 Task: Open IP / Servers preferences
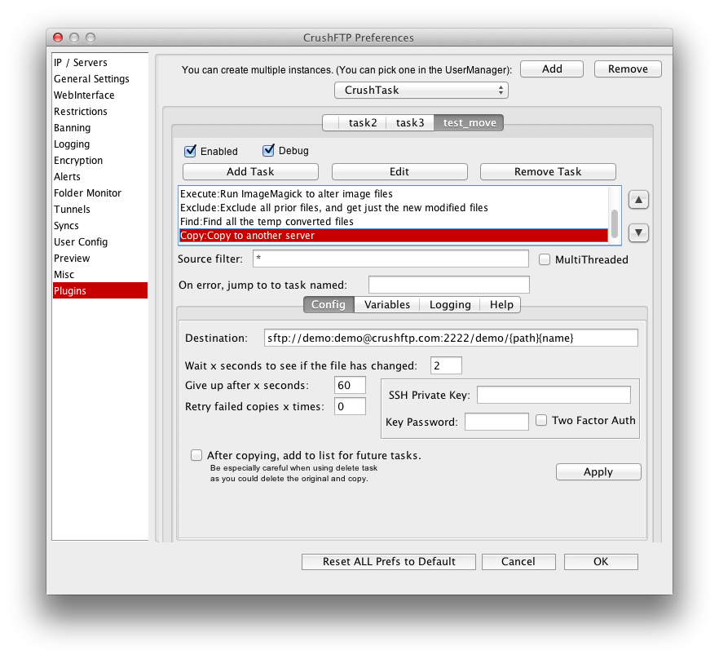point(100,63)
